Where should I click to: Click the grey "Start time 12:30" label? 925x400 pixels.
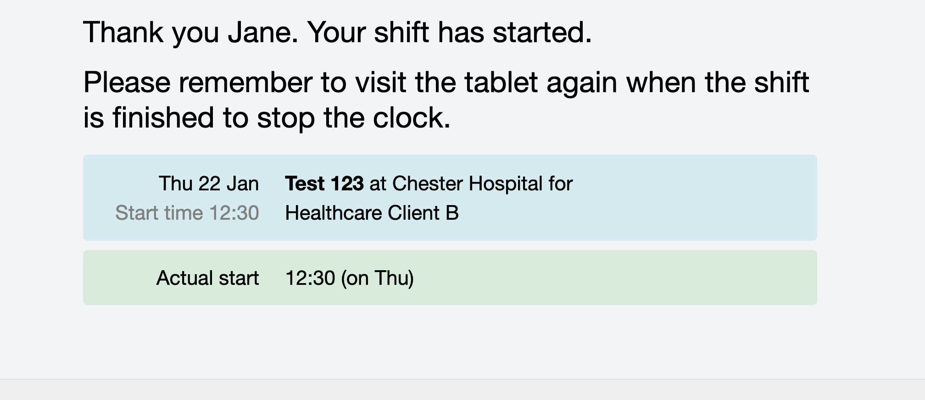coord(187,213)
